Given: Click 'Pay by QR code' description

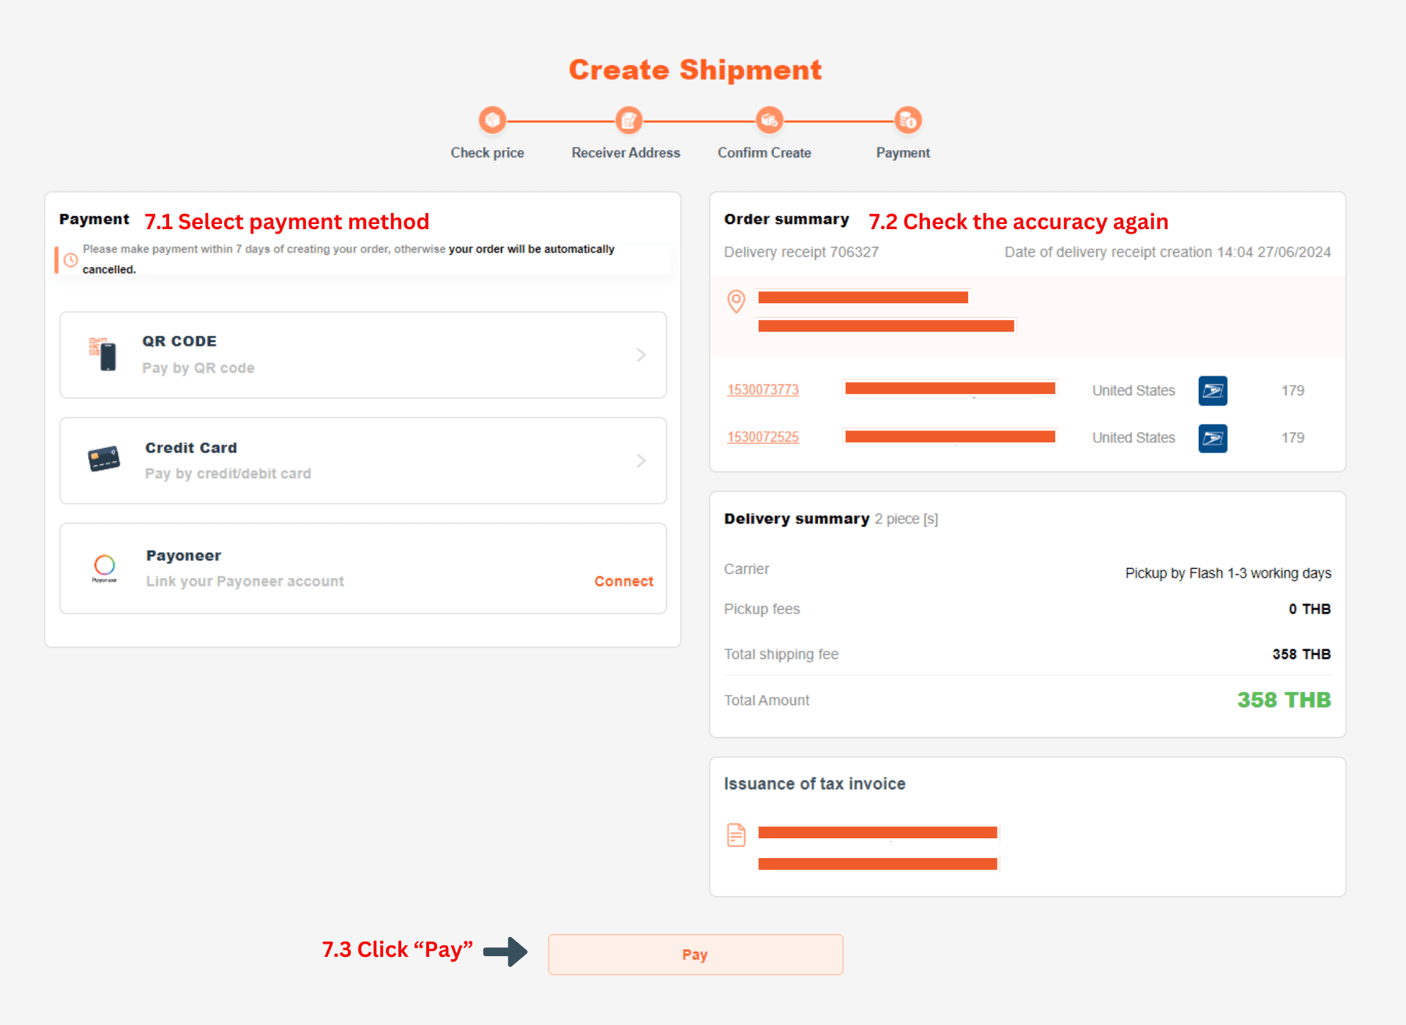Looking at the screenshot, I should 198,368.
